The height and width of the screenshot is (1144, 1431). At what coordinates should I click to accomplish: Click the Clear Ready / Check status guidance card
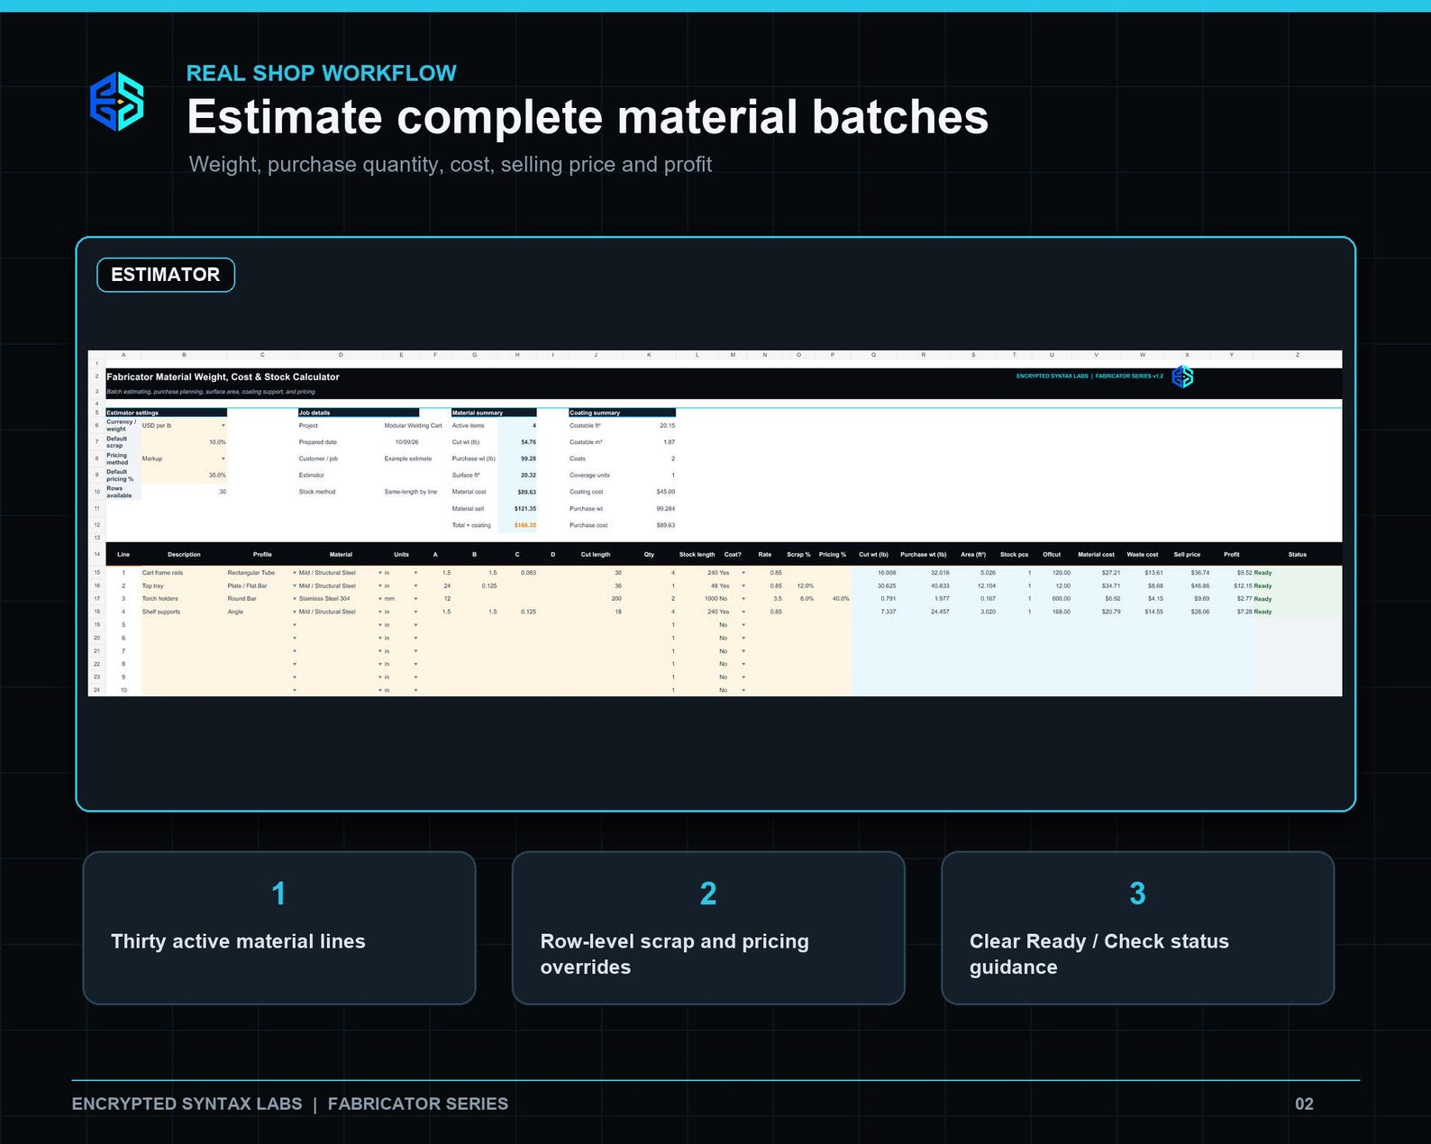point(1137,928)
